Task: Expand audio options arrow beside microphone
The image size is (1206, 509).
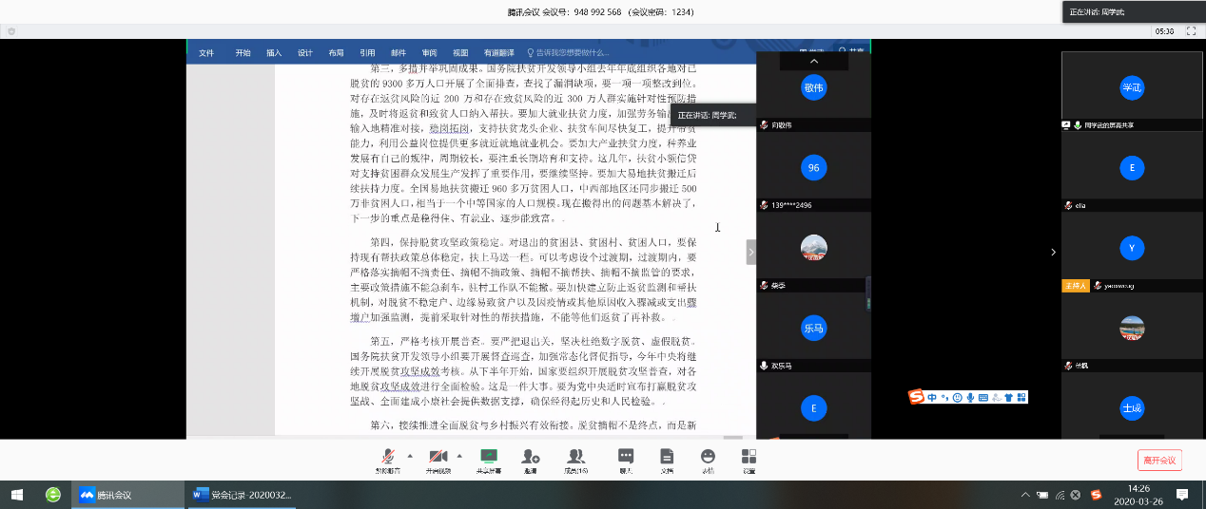Action: (410, 455)
